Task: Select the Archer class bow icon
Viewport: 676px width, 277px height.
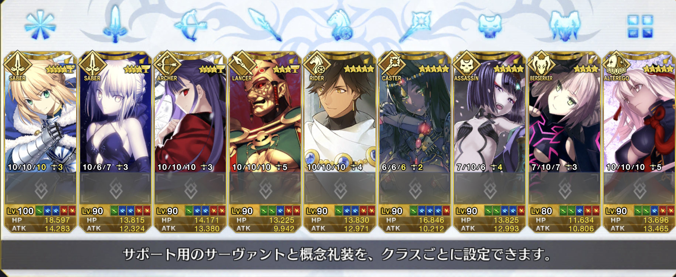Action: 190,25
